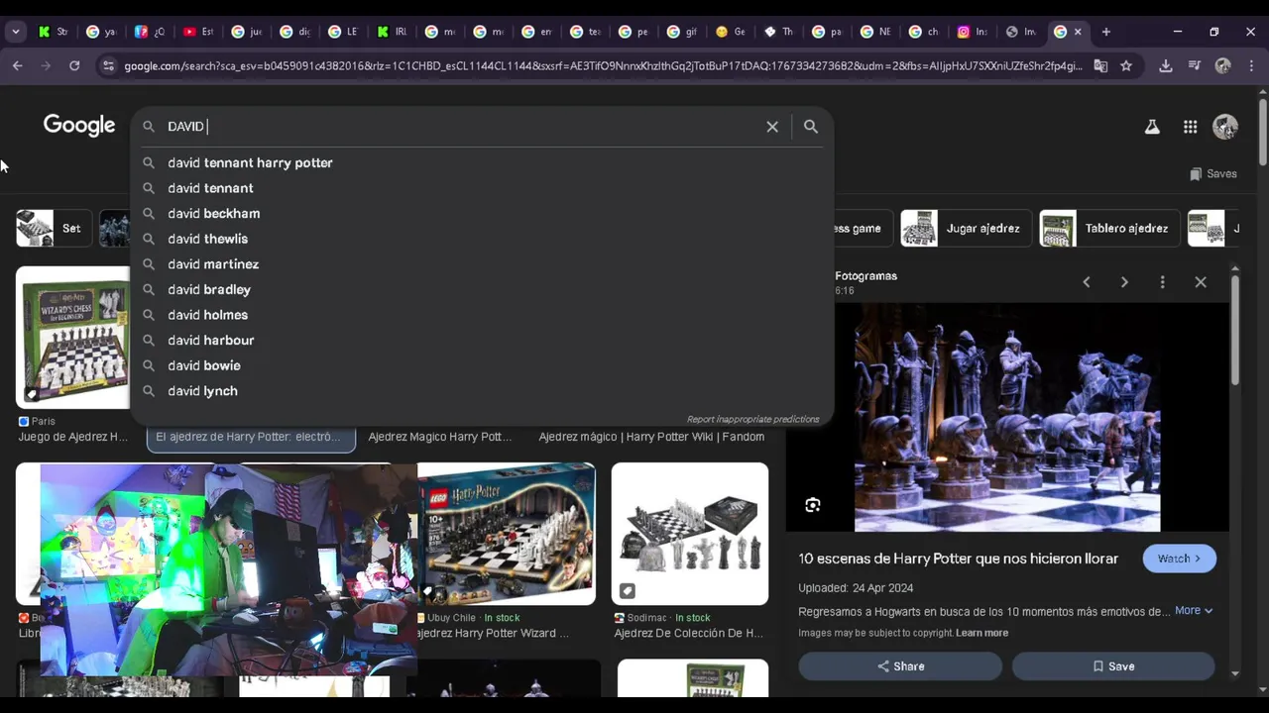The width and height of the screenshot is (1269, 713).
Task: Filter images by Set chip
Action: tap(54, 228)
